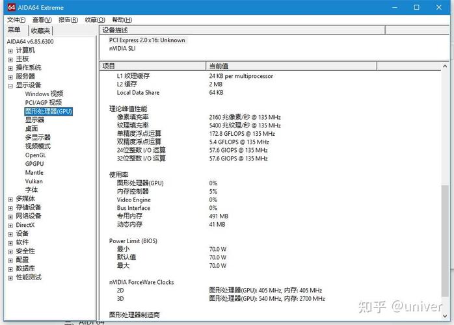Open the 收藏(O) menu
The image size is (454, 325).
pyautogui.click(x=95, y=19)
